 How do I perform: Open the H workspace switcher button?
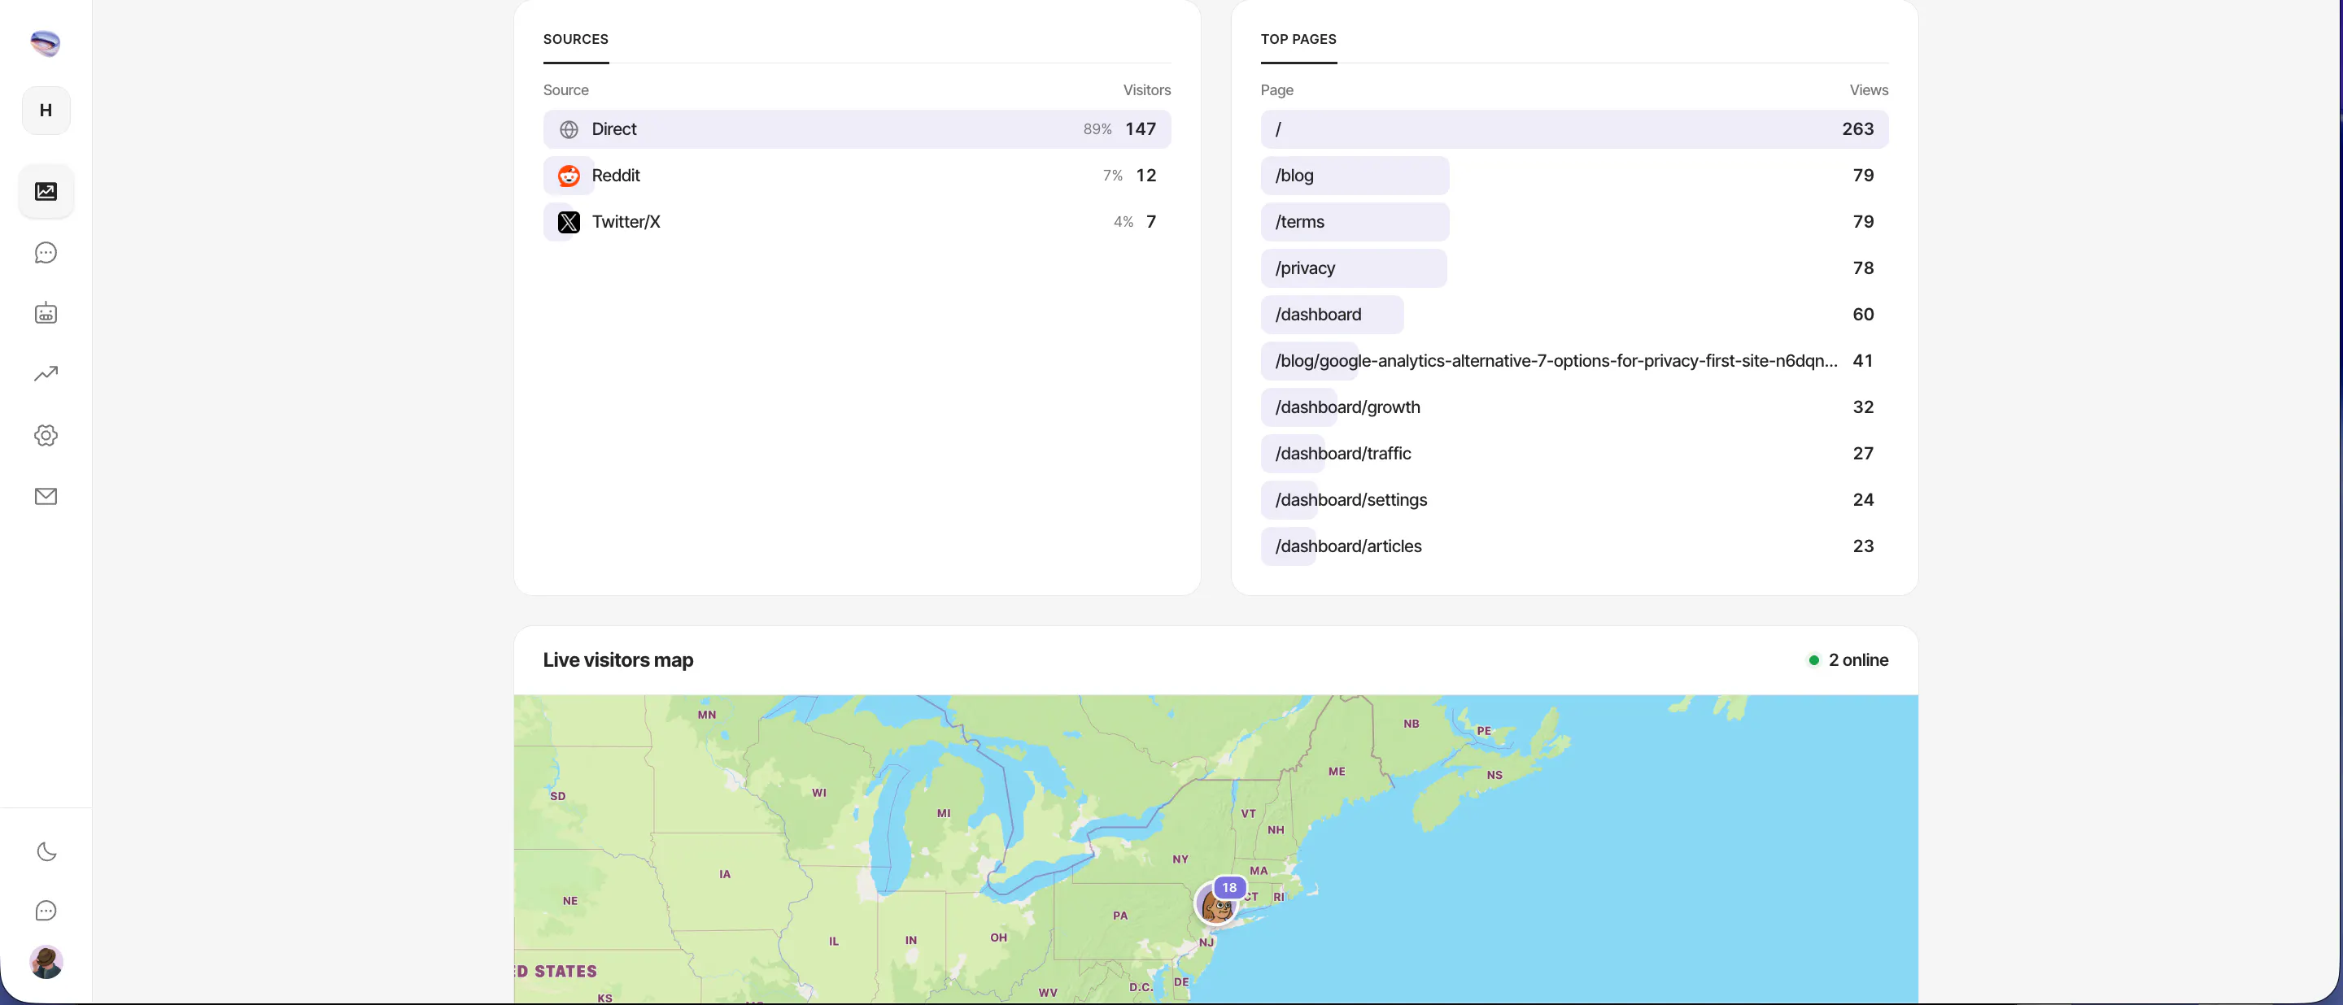click(46, 110)
